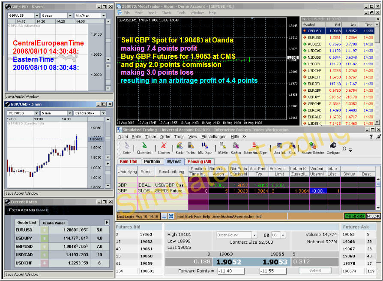Open the British Pound dropdown
The width and height of the screenshot is (383, 281).
click(x=254, y=235)
